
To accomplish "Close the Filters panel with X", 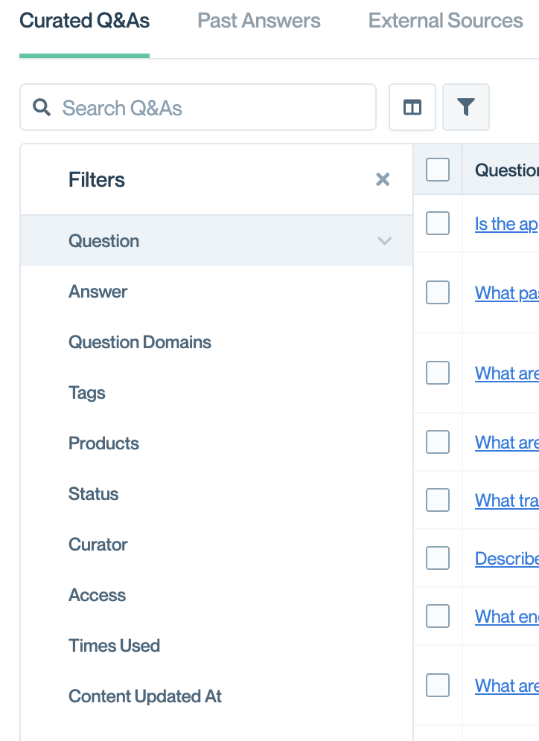I will click(x=383, y=179).
